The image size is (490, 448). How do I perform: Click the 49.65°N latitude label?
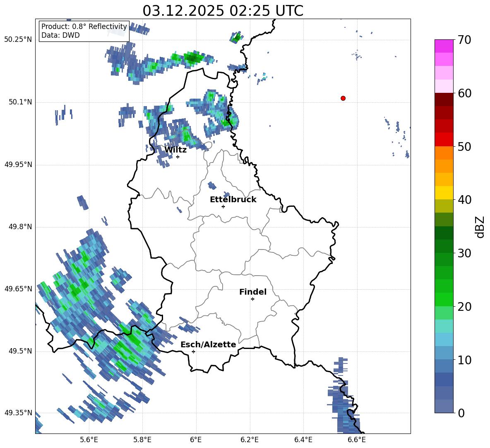[x=18, y=289]
